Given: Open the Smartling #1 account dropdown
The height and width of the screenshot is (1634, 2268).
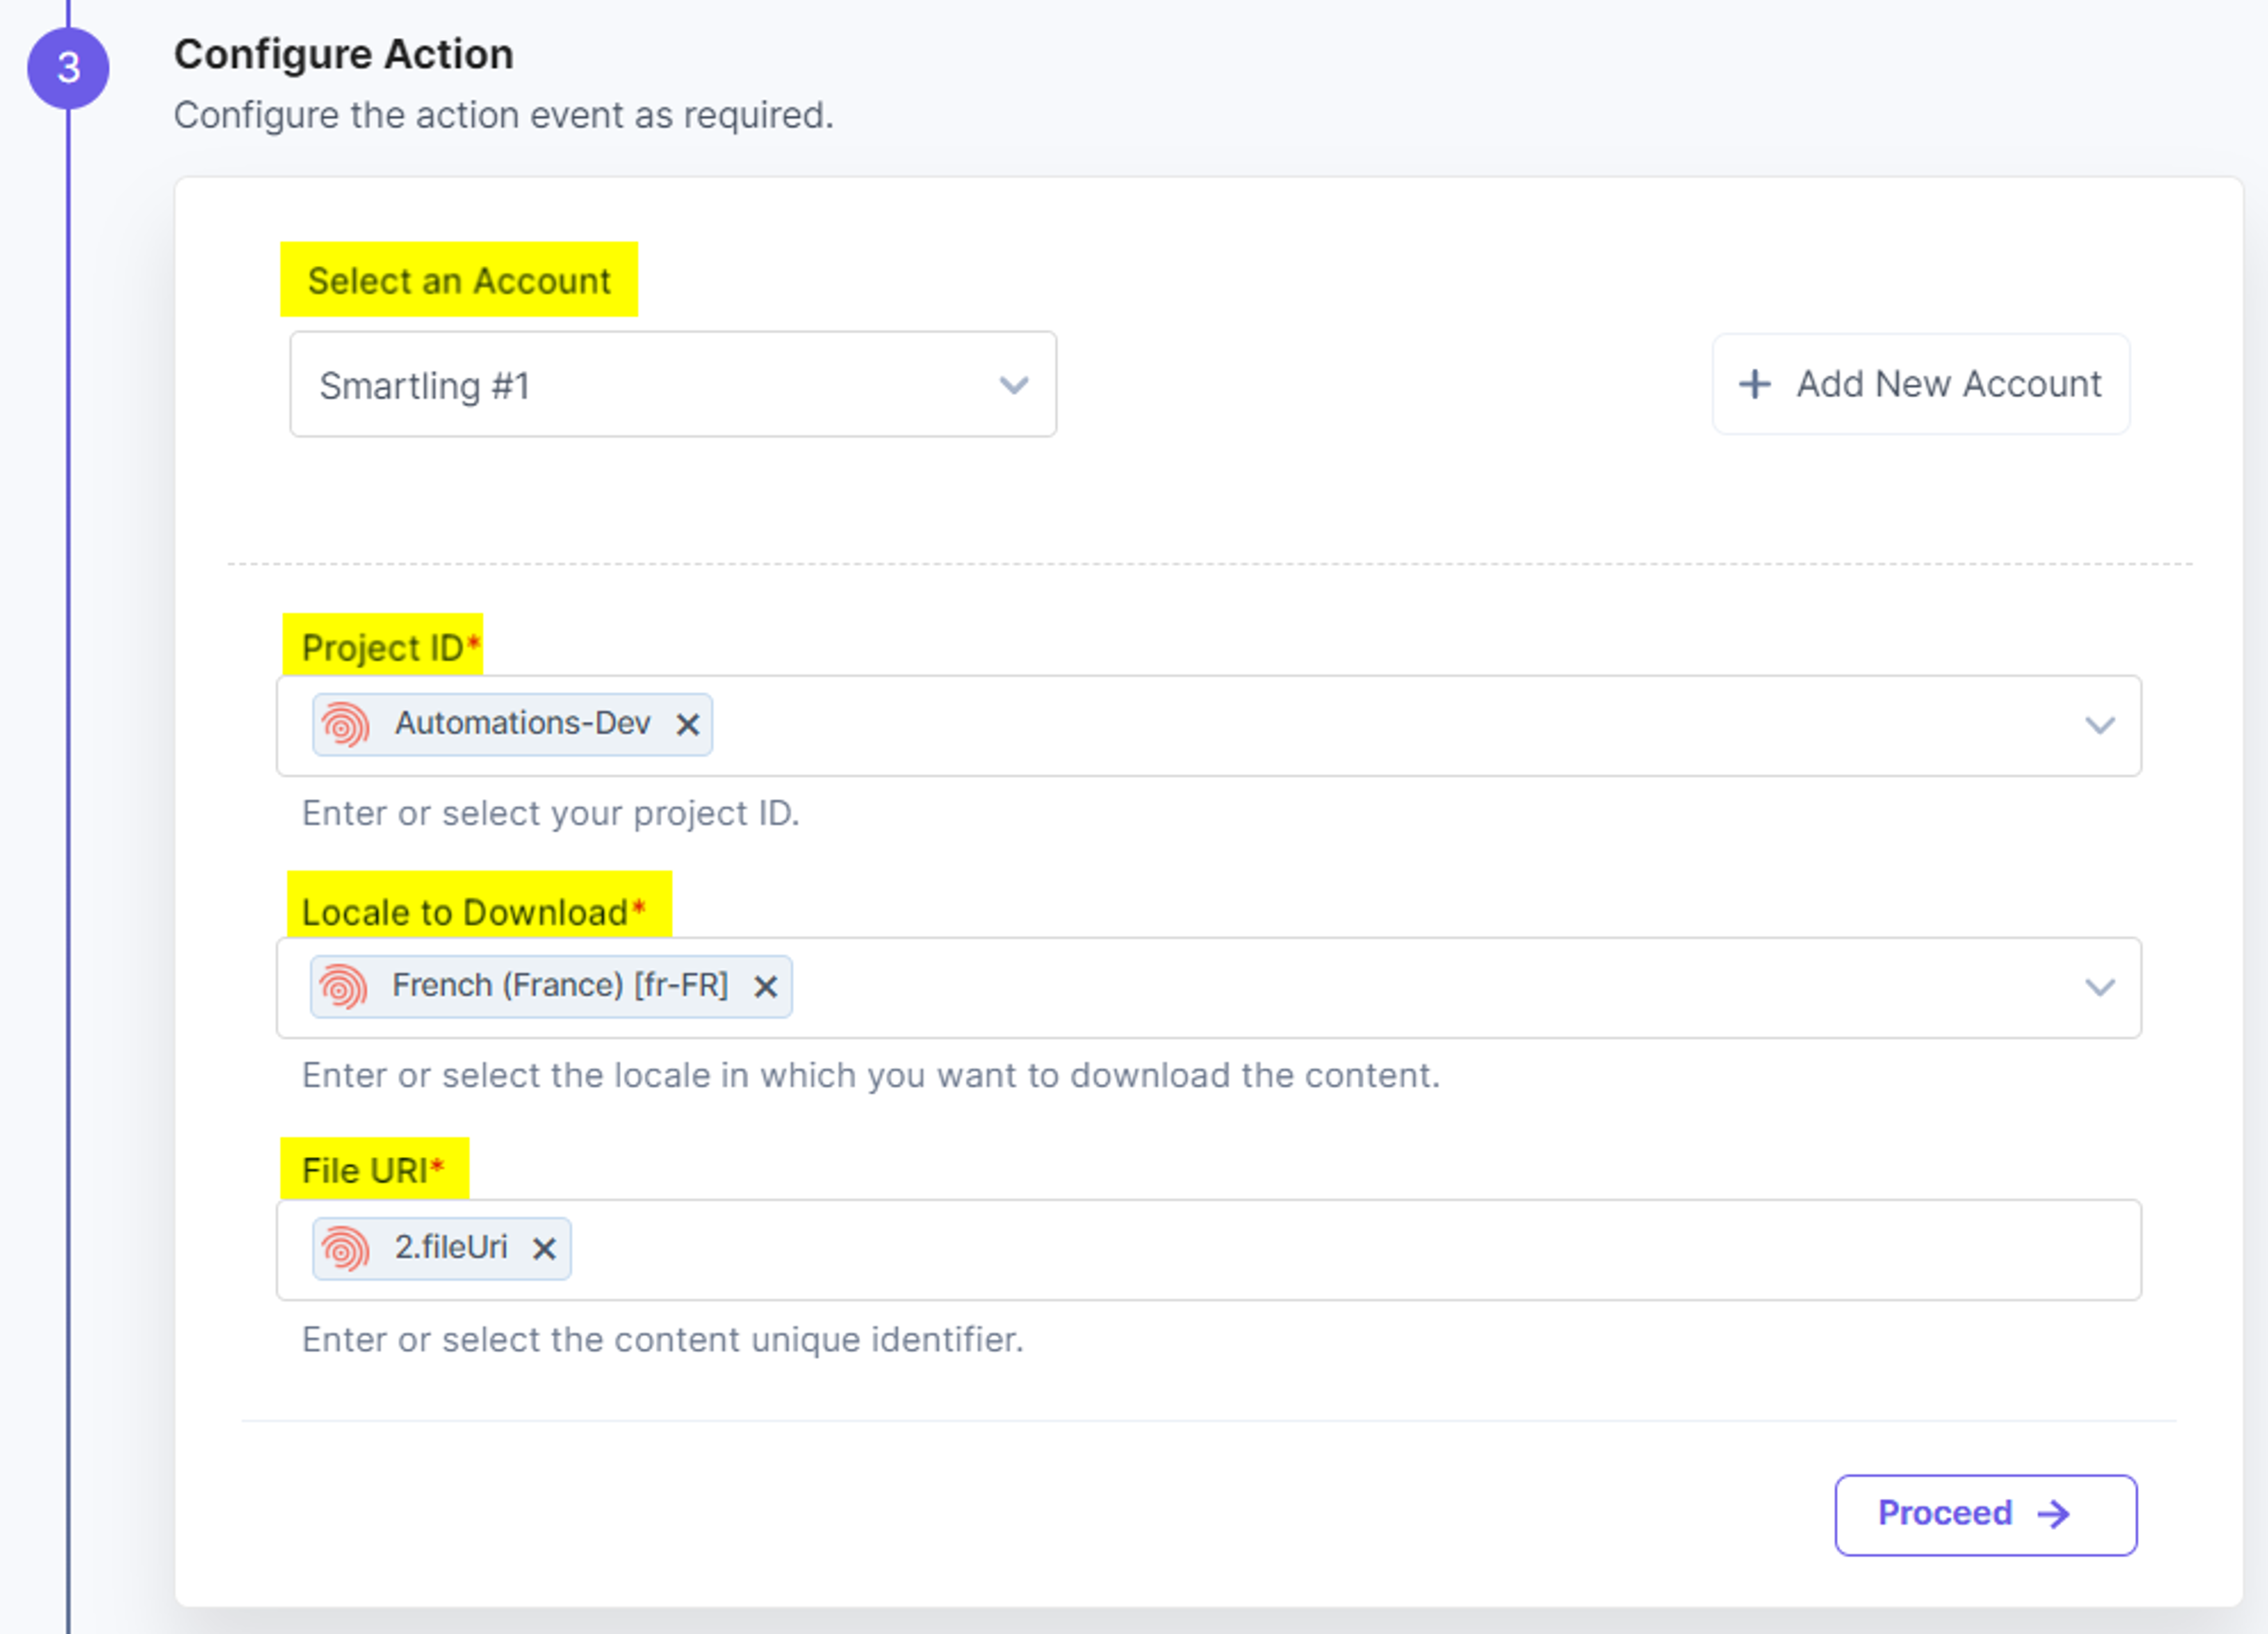Looking at the screenshot, I should click(x=673, y=385).
